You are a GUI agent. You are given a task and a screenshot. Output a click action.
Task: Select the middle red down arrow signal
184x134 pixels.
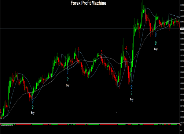coord(102,52)
